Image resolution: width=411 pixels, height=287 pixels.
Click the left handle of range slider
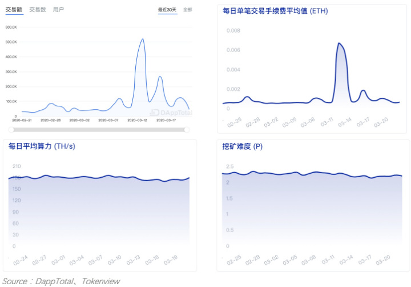coord(11,129)
